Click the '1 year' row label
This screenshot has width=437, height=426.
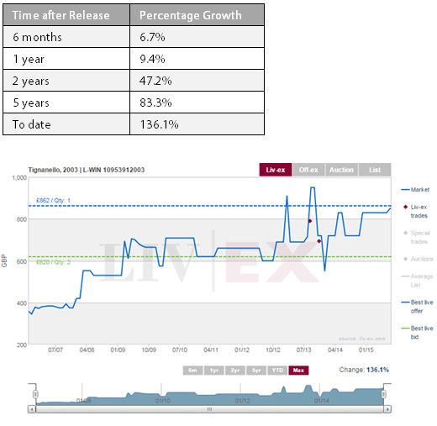tap(29, 60)
